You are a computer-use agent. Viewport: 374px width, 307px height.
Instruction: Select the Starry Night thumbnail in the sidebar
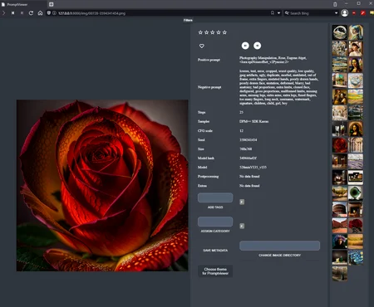coord(356,257)
